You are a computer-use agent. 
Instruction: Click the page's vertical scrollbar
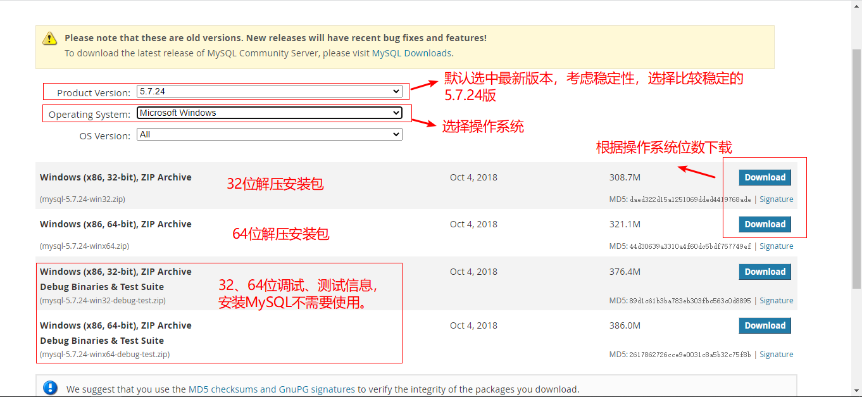click(856, 190)
